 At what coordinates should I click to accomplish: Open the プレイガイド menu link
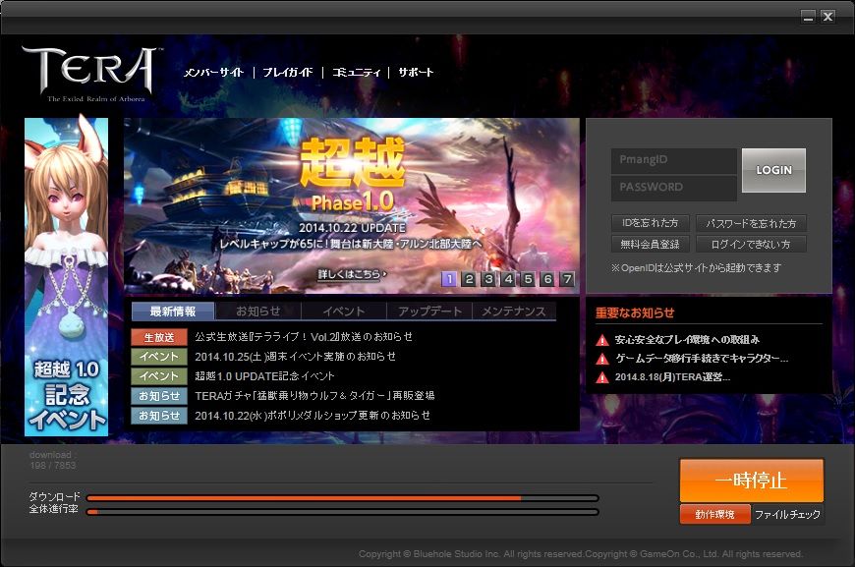288,72
